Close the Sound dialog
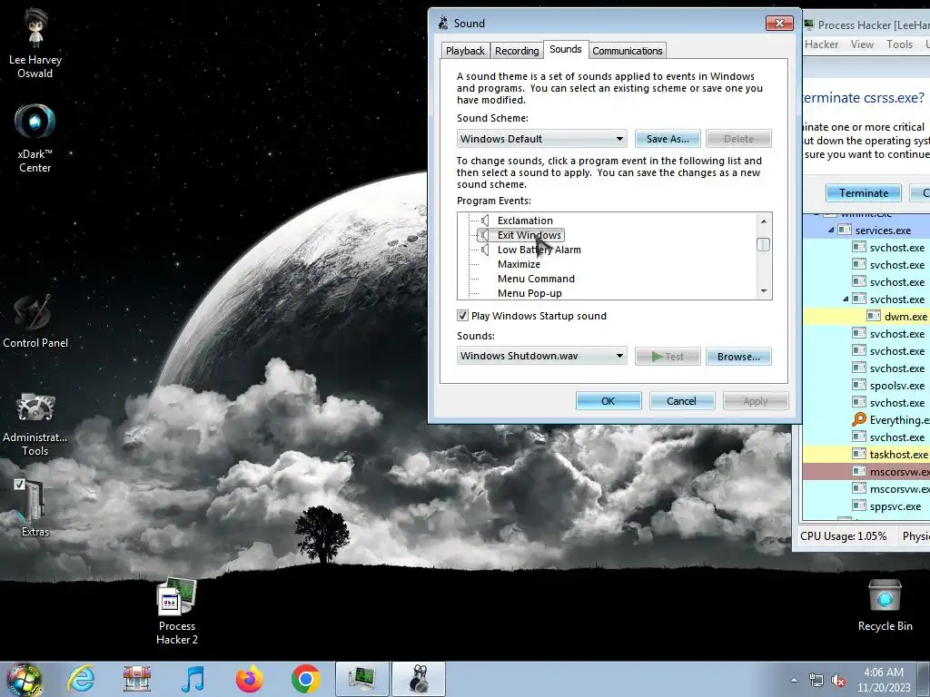Screen dimensions: 930x697 coord(779,23)
